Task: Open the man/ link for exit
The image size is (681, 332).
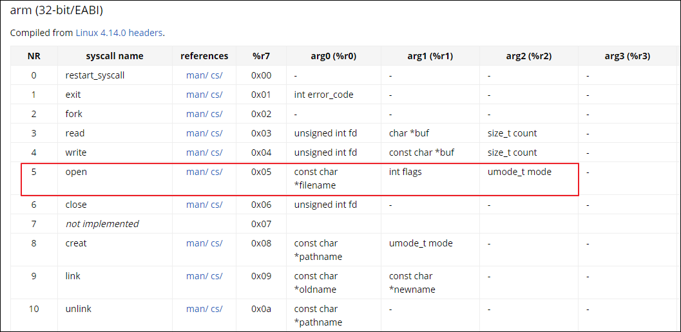Action: click(x=198, y=95)
